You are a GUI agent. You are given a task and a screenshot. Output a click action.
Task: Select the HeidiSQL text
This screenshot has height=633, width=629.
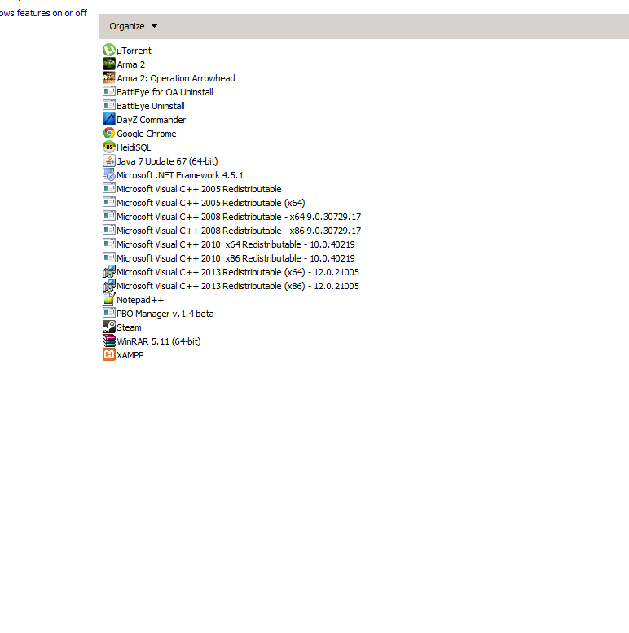point(134,147)
